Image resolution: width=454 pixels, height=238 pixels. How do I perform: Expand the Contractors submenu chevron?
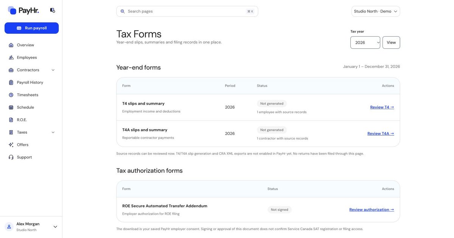[x=53, y=70]
